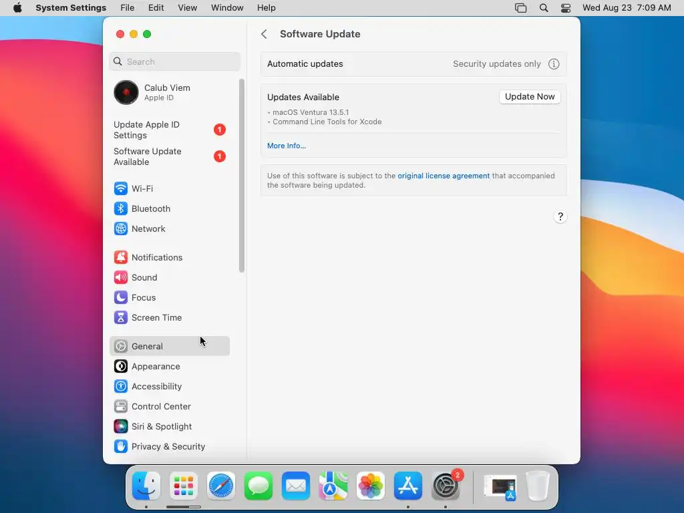Image resolution: width=684 pixels, height=513 pixels.
Task: Open the More Info… link
Action: pyautogui.click(x=286, y=146)
